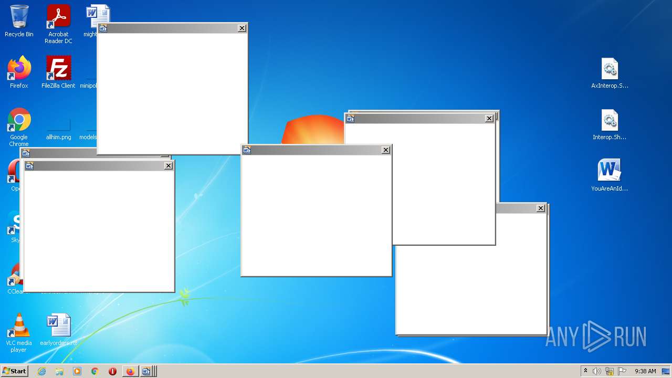Close the blank window covering the CCleaner icon
This screenshot has width=672, height=378.
(168, 166)
